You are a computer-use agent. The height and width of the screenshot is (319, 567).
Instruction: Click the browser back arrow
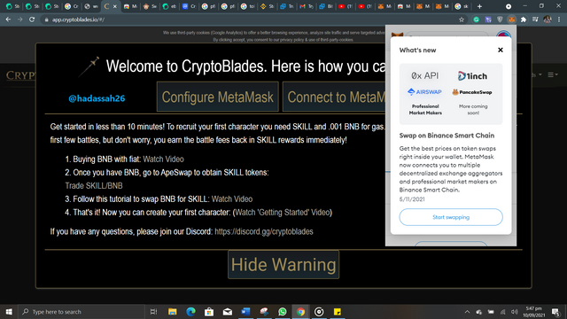tap(8, 19)
